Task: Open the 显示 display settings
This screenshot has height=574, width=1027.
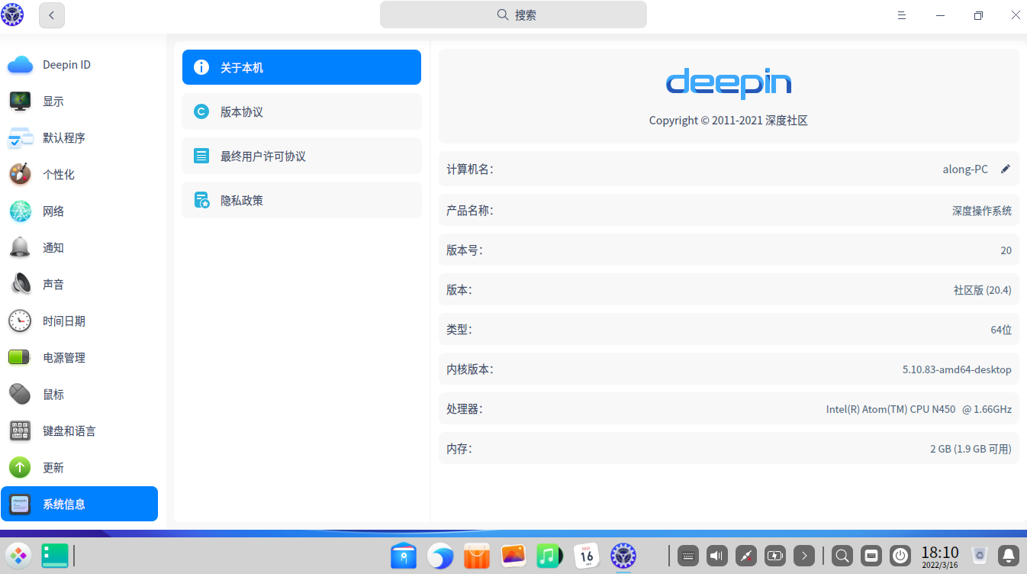Action: (x=79, y=102)
